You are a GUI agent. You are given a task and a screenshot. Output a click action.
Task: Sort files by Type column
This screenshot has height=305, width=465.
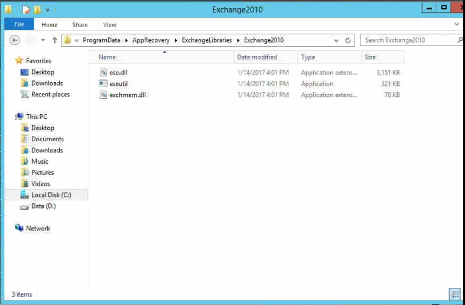pyautogui.click(x=330, y=57)
